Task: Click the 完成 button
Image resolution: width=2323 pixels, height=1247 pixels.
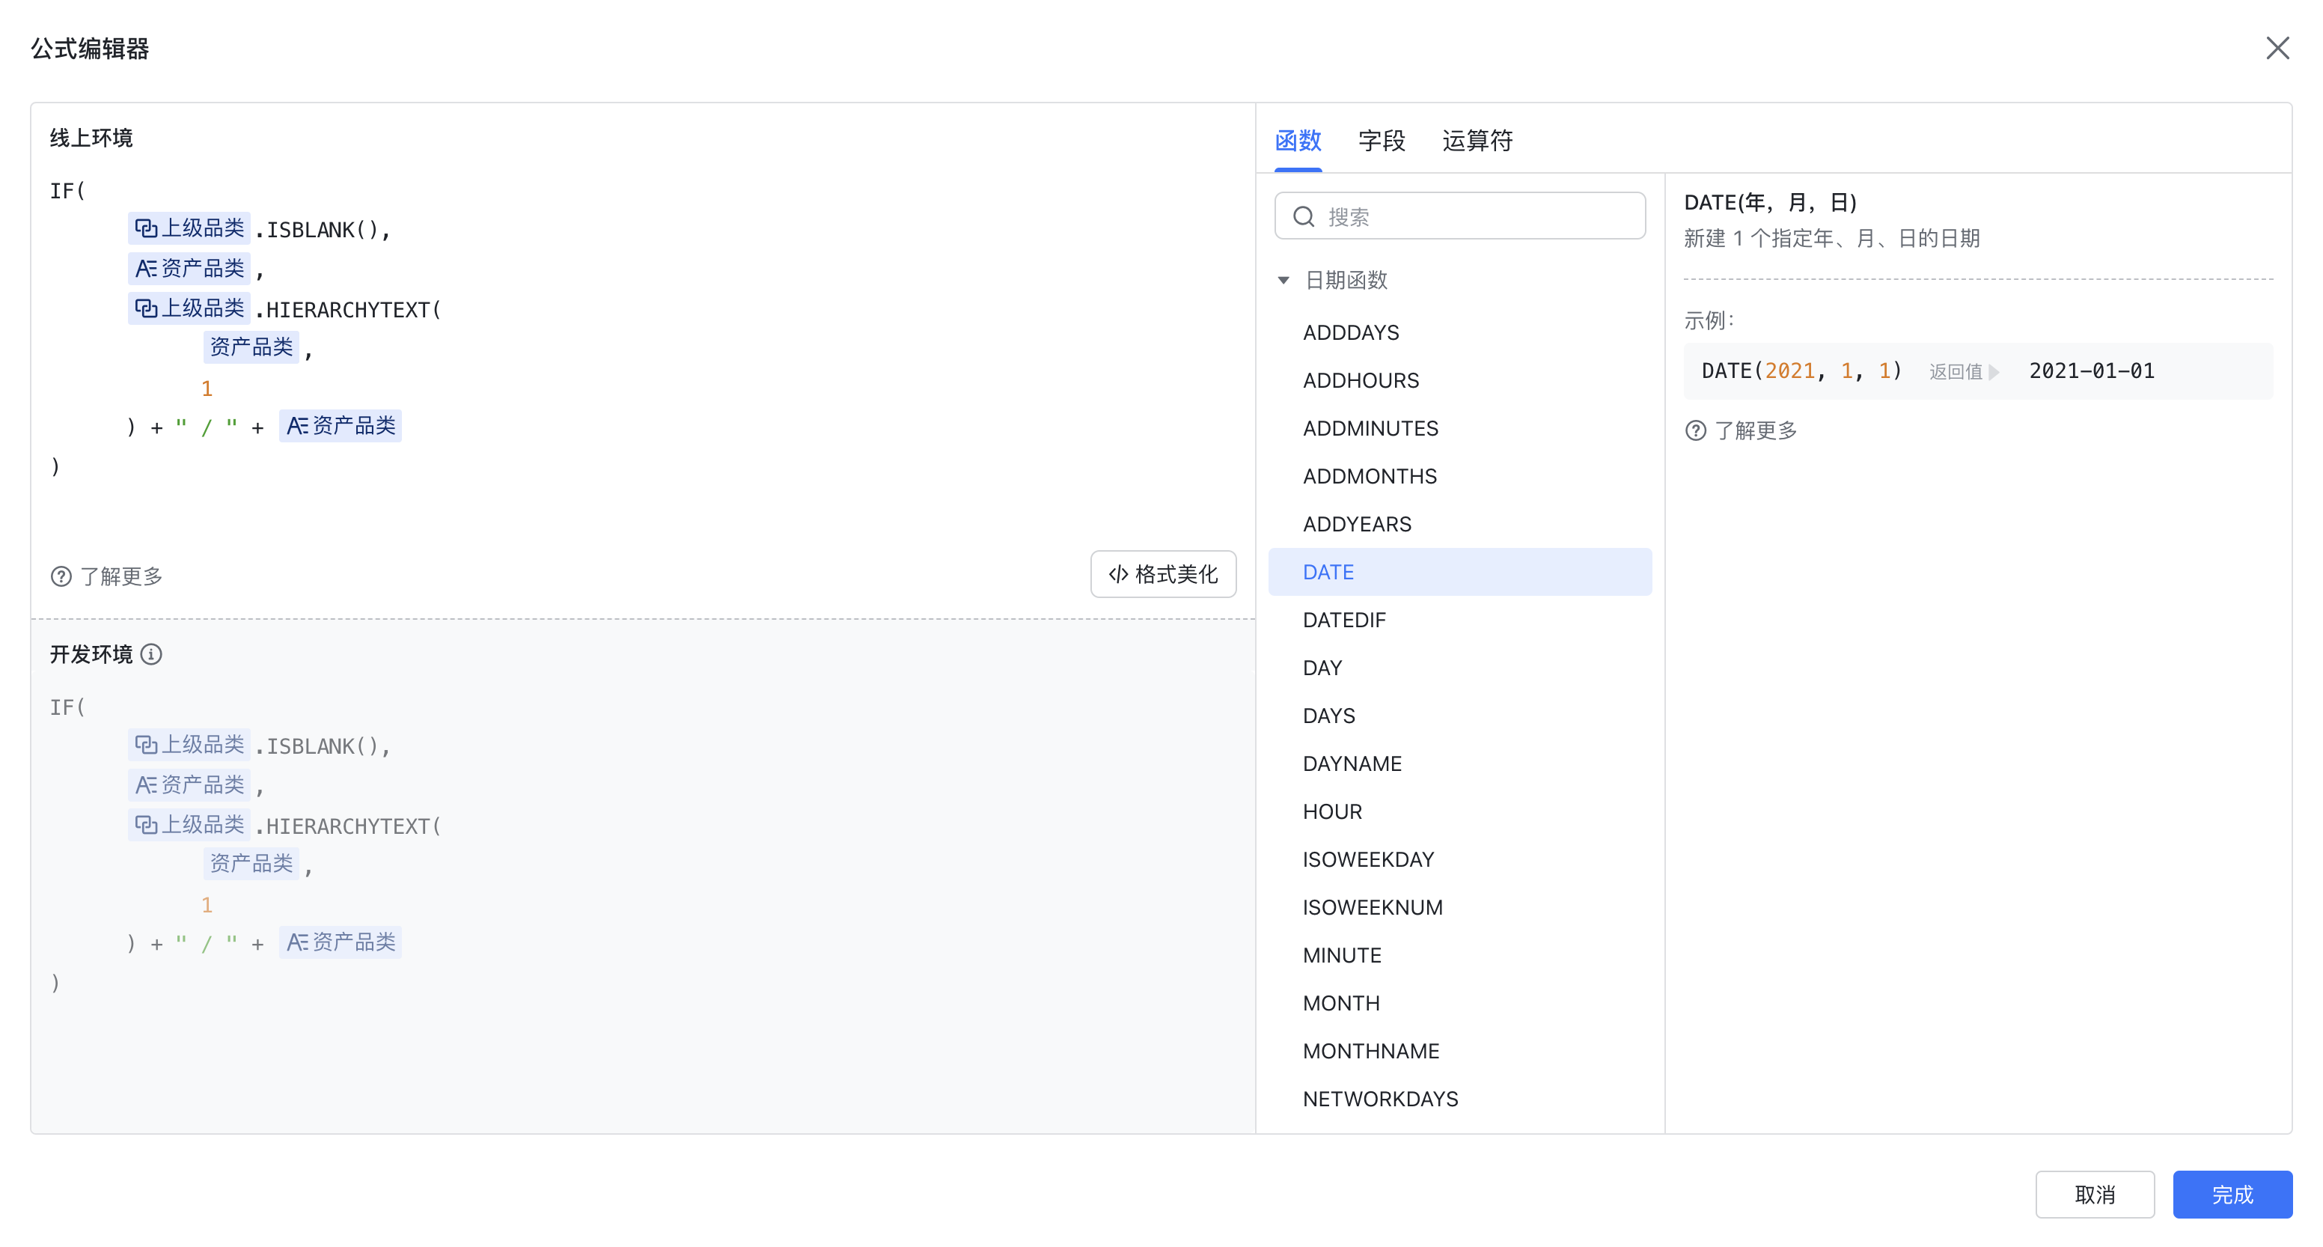Action: [x=2233, y=1195]
